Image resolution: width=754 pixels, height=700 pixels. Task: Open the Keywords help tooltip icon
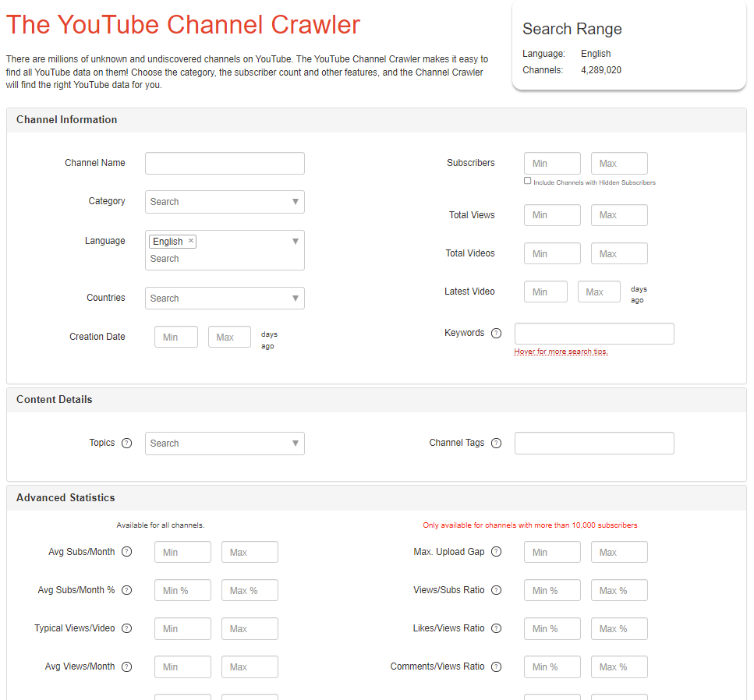pyautogui.click(x=497, y=333)
